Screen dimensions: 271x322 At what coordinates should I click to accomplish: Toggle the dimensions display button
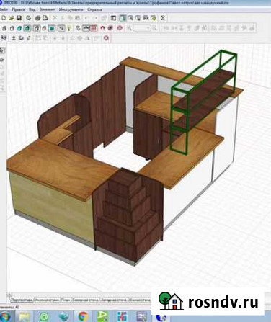point(86,28)
